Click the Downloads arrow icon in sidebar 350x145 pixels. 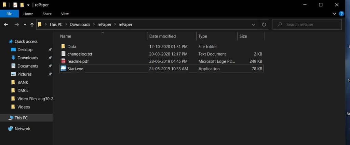(x=13, y=58)
